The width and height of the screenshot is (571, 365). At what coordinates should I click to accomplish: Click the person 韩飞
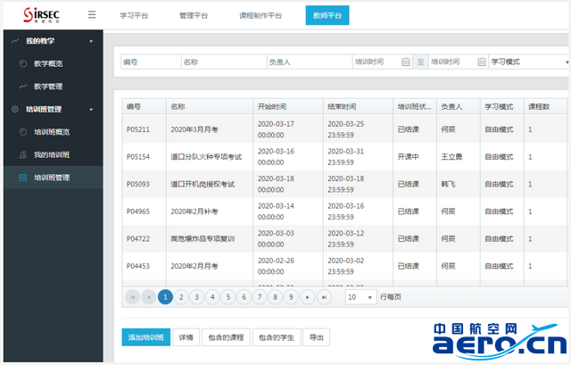(x=448, y=185)
